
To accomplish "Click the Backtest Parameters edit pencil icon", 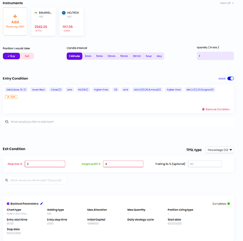I will click(42, 203).
